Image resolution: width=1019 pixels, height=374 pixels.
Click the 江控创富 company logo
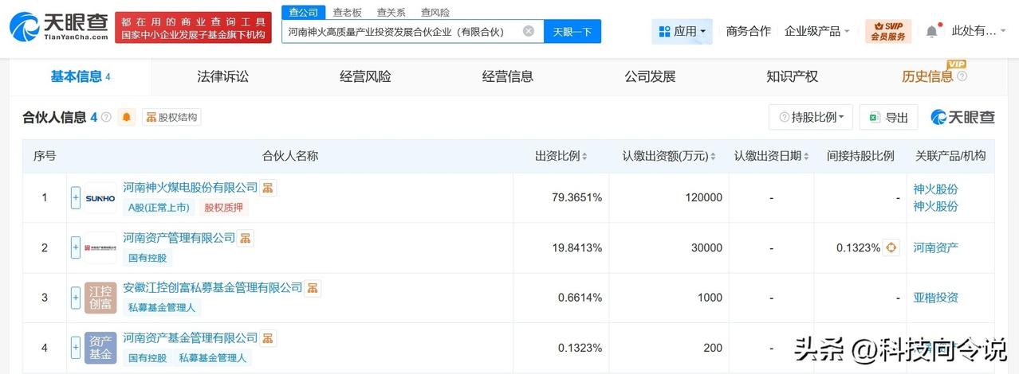tap(100, 298)
